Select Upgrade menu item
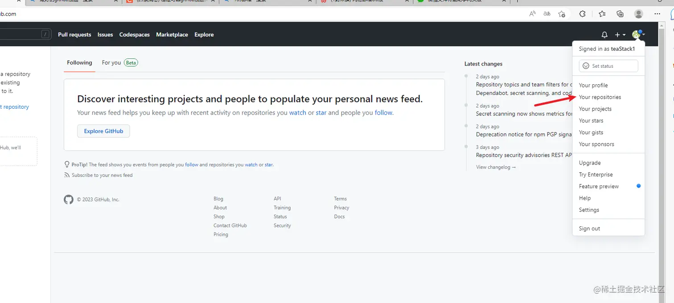This screenshot has height=303, width=674. tap(608, 163)
